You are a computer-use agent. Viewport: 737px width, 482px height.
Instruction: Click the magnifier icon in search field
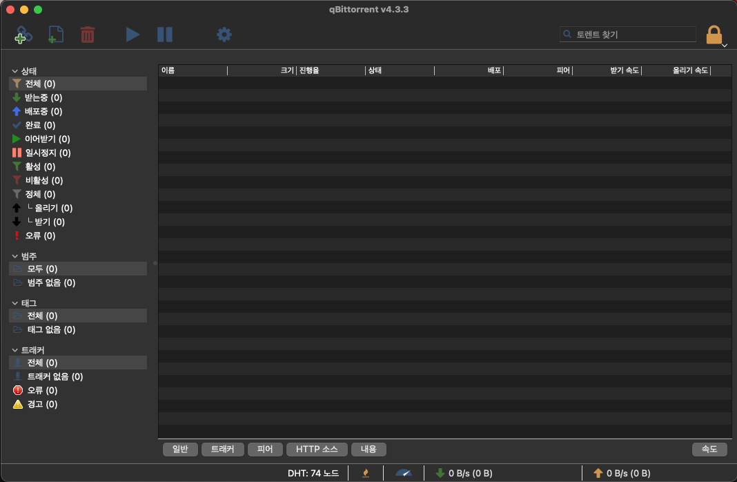[567, 35]
